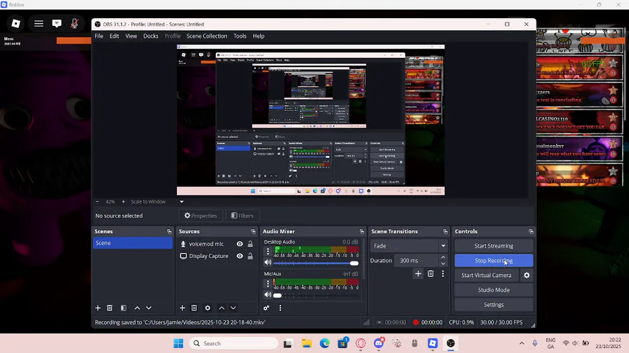Open Roblox main menu hamburger icon
The height and width of the screenshot is (353, 629).
click(38, 24)
